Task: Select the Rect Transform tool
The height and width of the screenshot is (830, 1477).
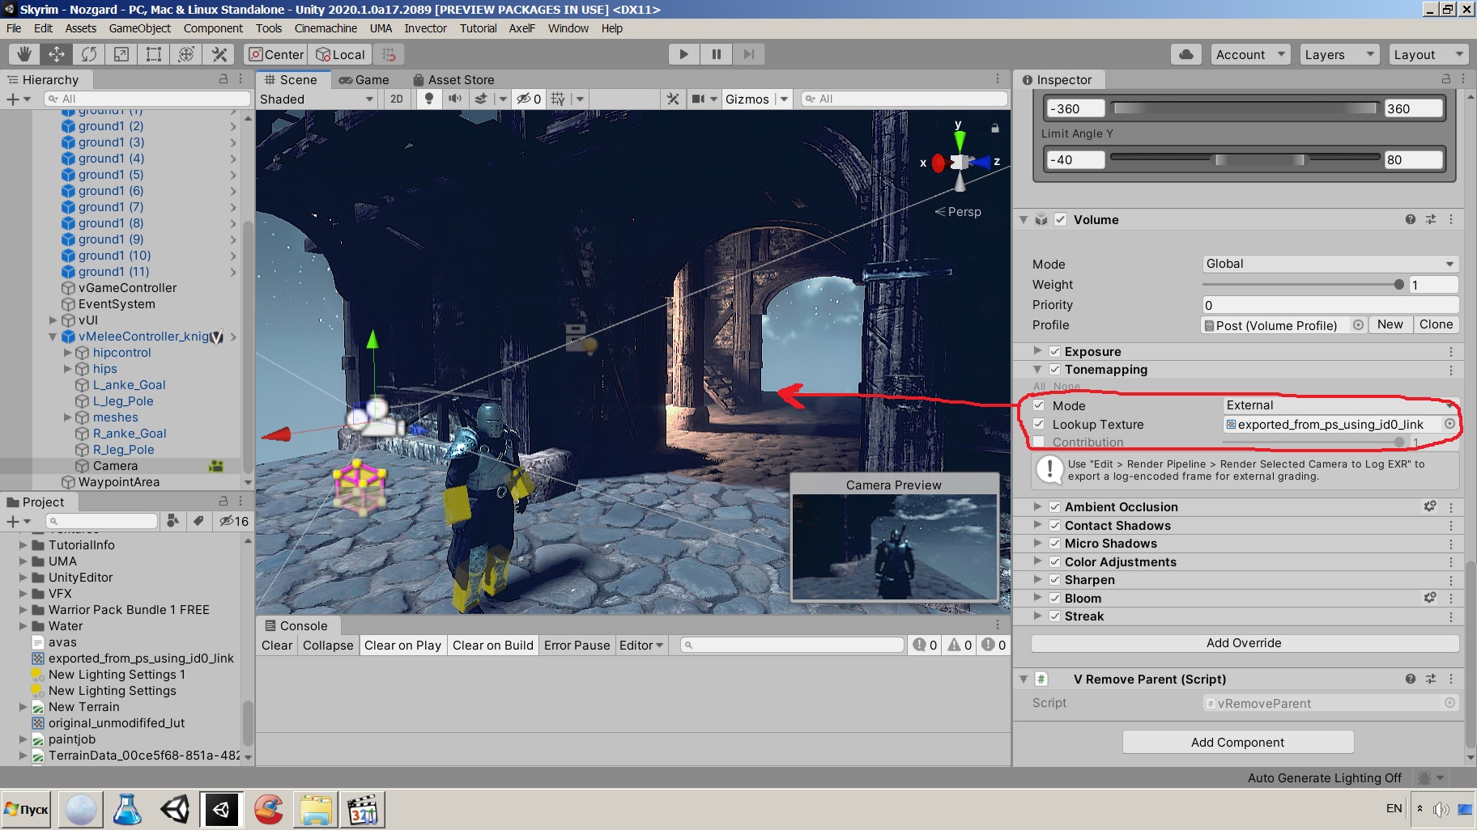Action: point(154,54)
